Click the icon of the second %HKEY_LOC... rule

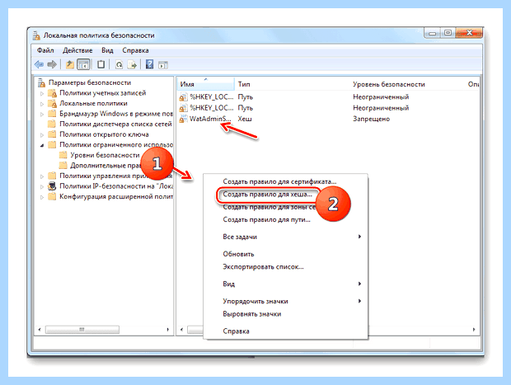(184, 108)
